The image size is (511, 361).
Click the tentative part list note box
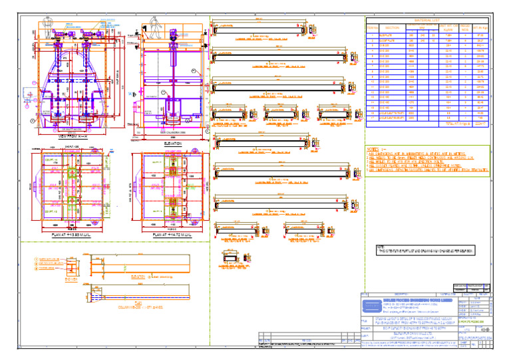(x=425, y=250)
